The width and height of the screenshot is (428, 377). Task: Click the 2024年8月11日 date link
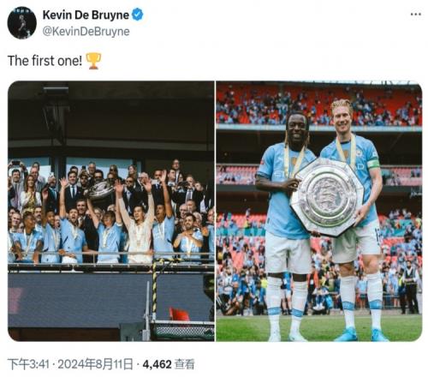[x=96, y=364]
